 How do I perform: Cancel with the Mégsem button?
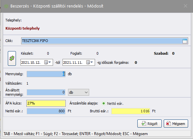point(176,123)
